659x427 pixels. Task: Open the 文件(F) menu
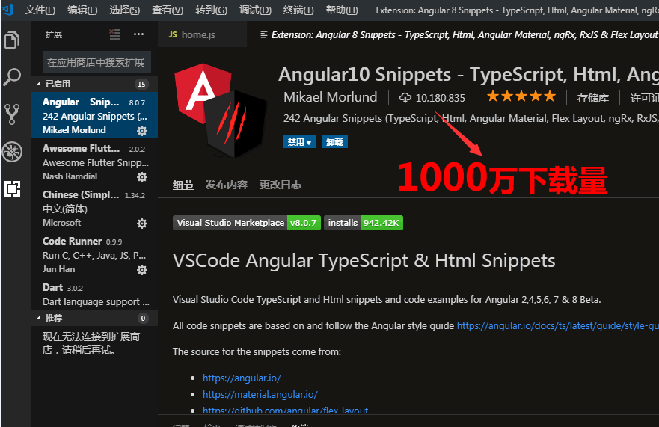(x=40, y=10)
